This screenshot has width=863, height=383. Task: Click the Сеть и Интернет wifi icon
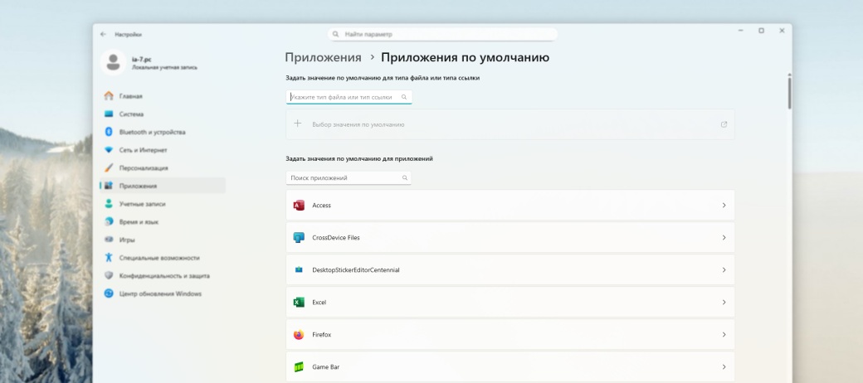(x=109, y=150)
